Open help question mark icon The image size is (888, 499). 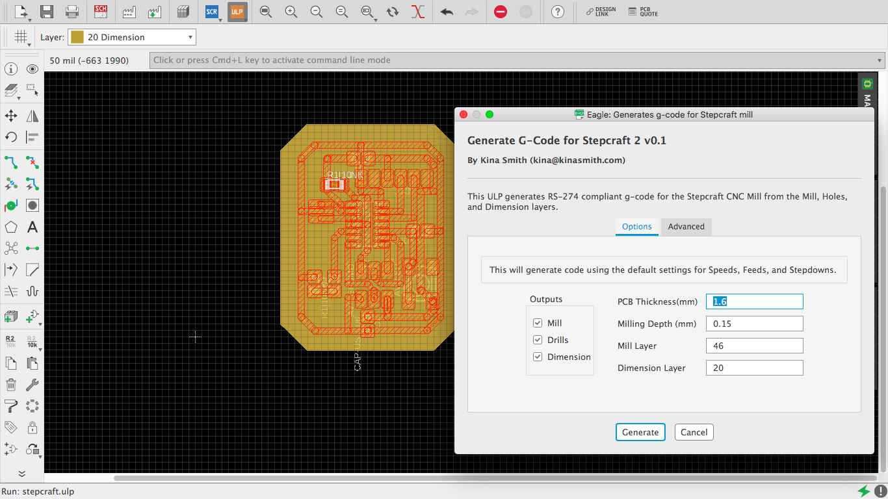point(557,12)
